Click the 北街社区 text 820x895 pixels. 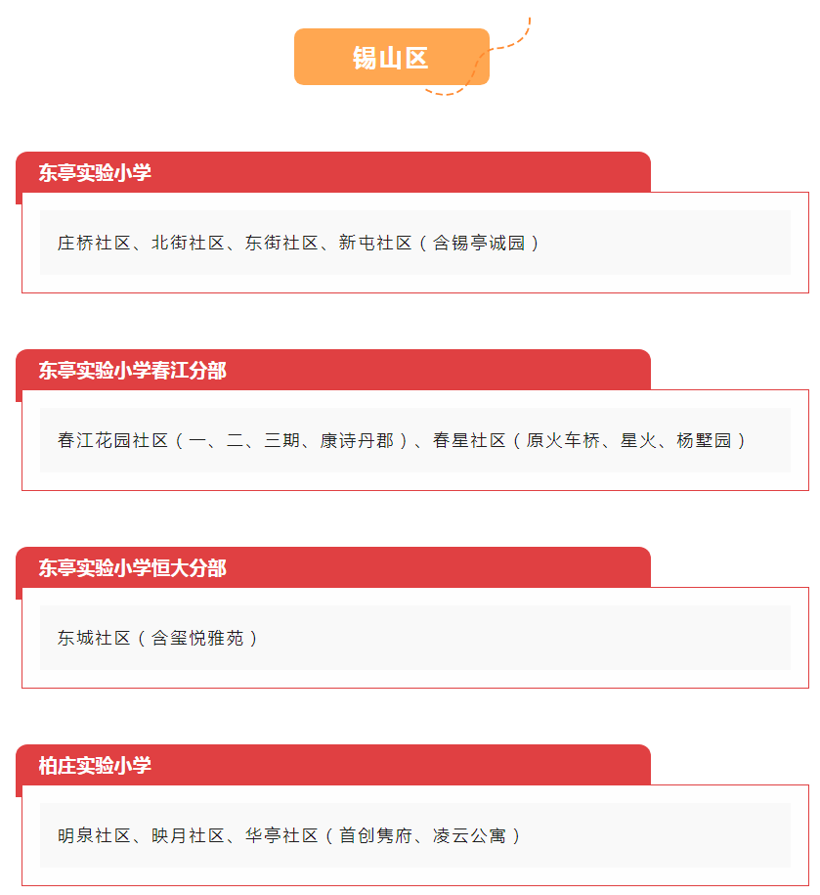click(x=188, y=244)
